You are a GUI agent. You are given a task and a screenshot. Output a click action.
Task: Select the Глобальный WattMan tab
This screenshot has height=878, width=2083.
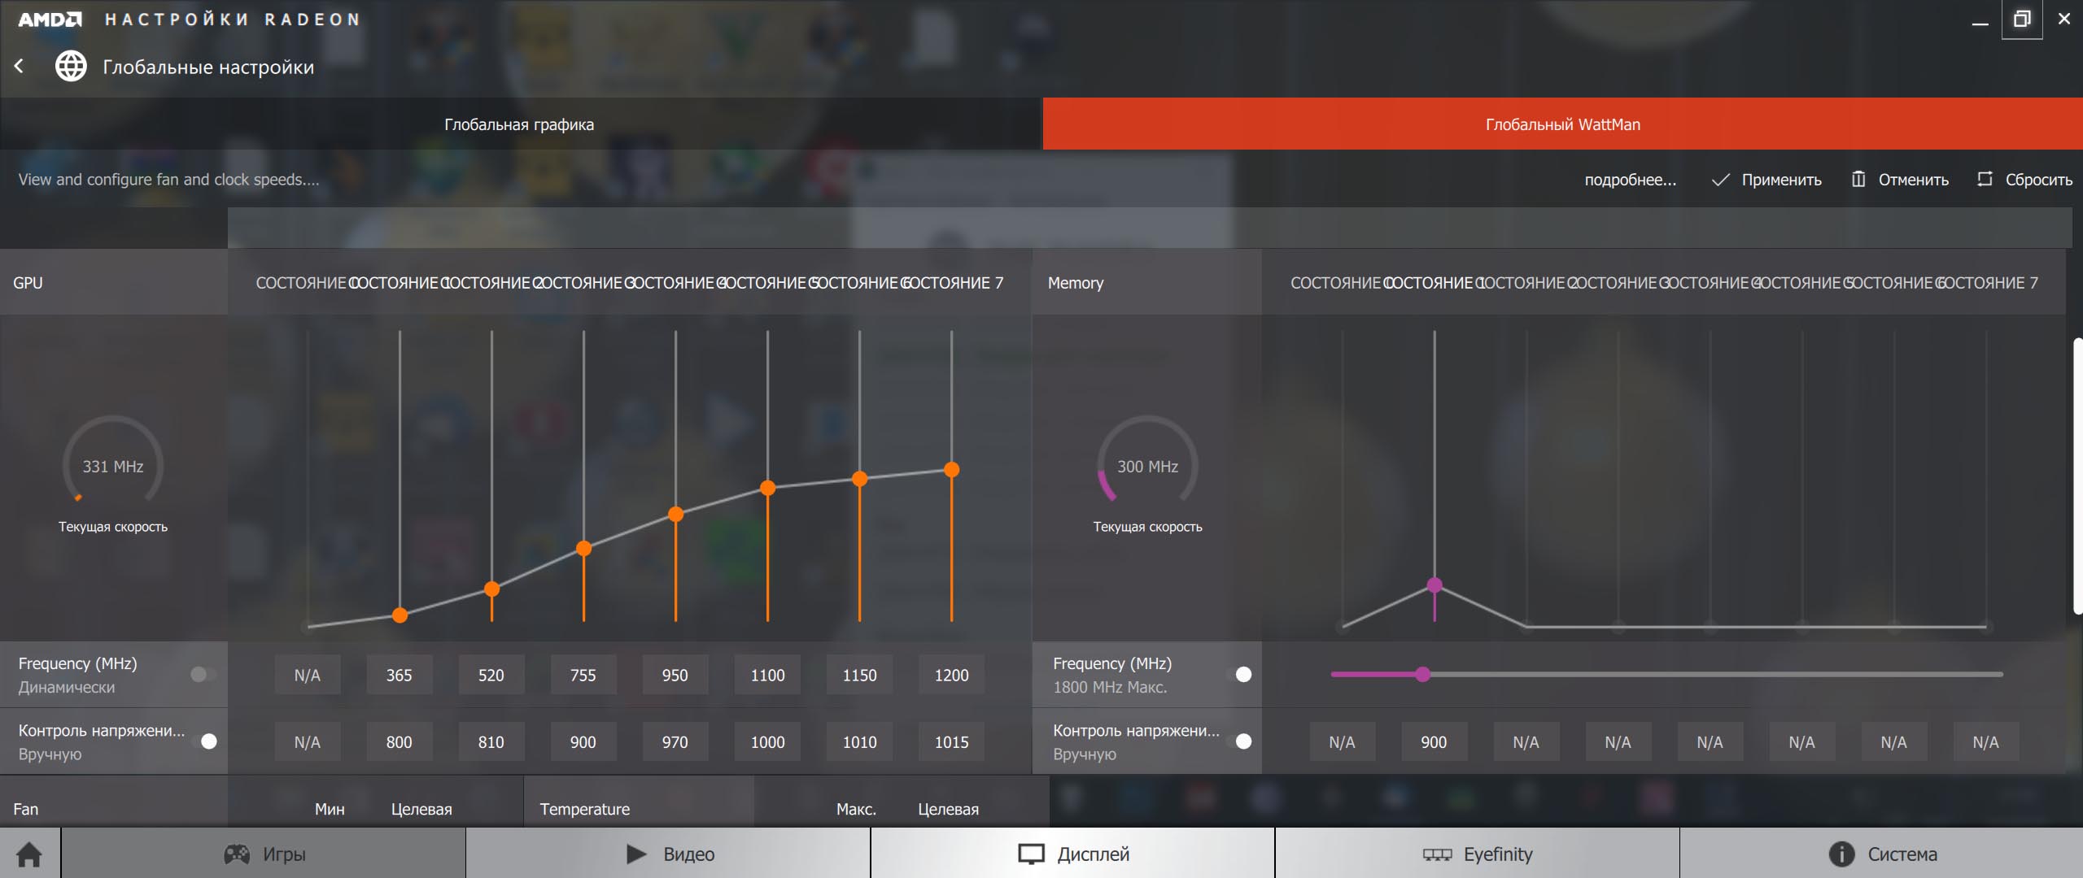1562,124
